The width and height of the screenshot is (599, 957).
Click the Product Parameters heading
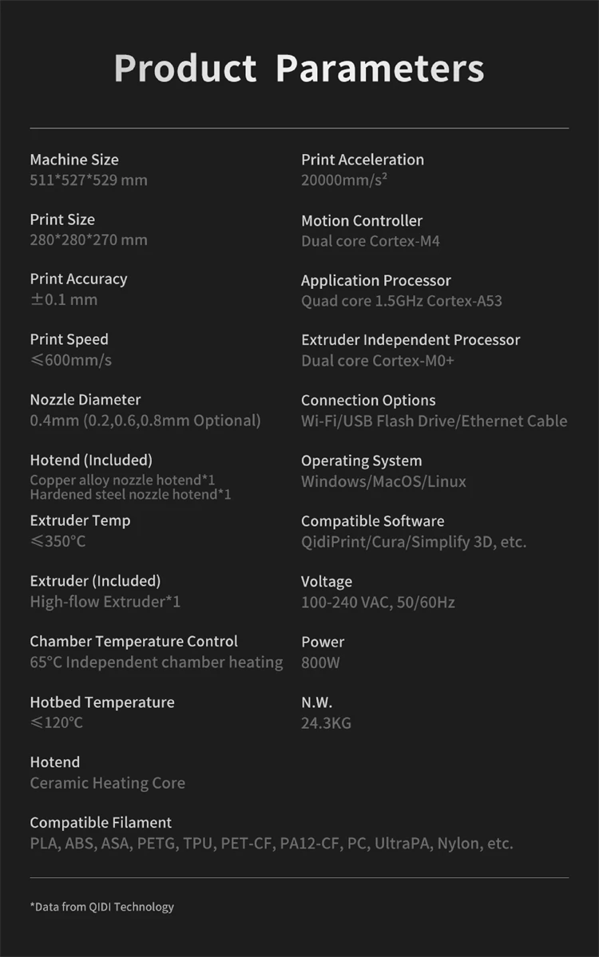click(299, 69)
